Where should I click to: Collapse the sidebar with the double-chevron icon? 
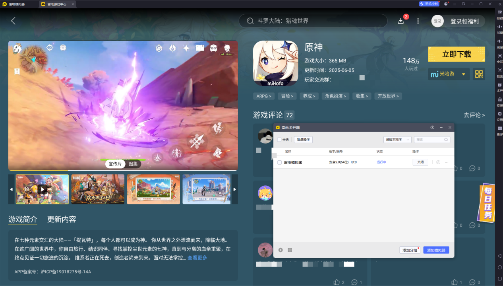(x=500, y=4)
